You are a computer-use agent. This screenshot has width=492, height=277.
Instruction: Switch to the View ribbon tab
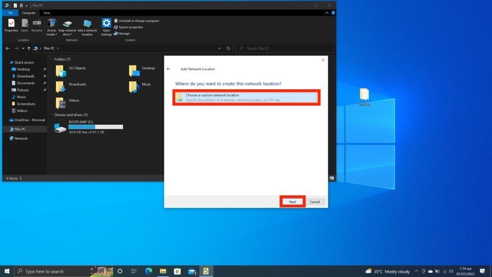[x=47, y=13]
